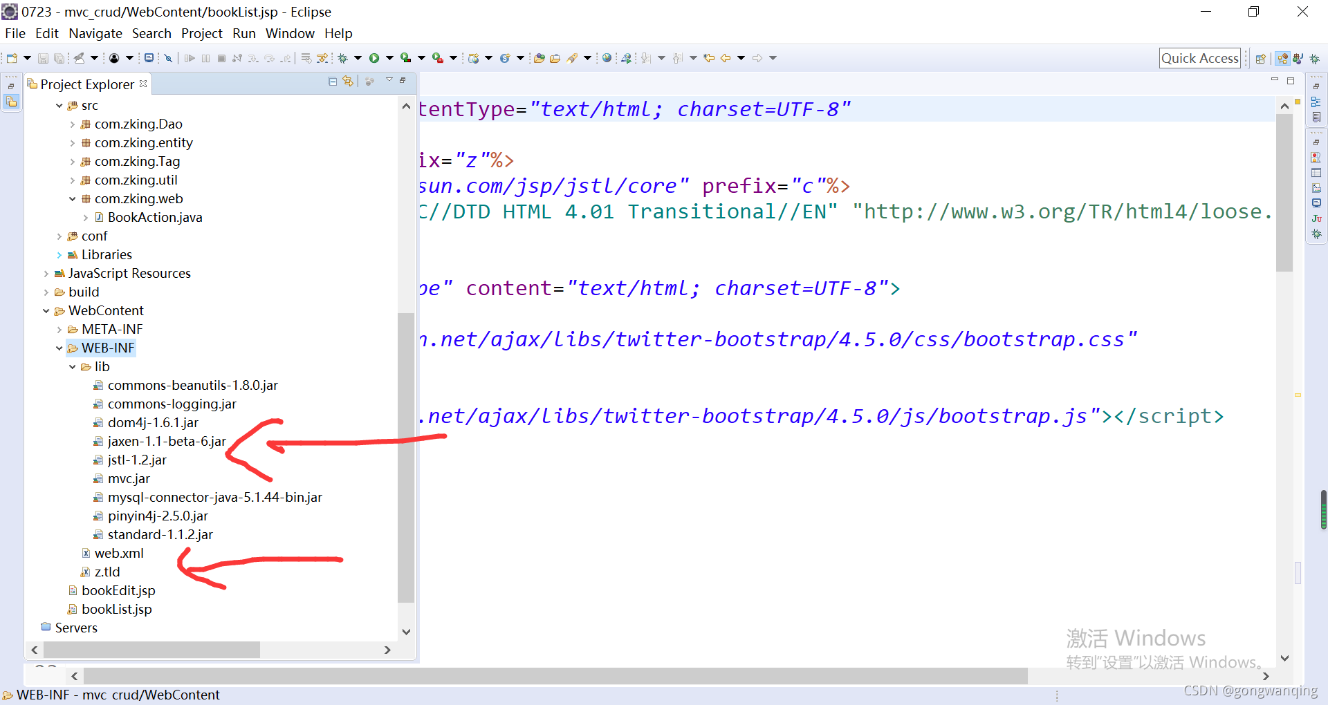The width and height of the screenshot is (1328, 705).
Task: Select the Servers project
Action: [76, 628]
